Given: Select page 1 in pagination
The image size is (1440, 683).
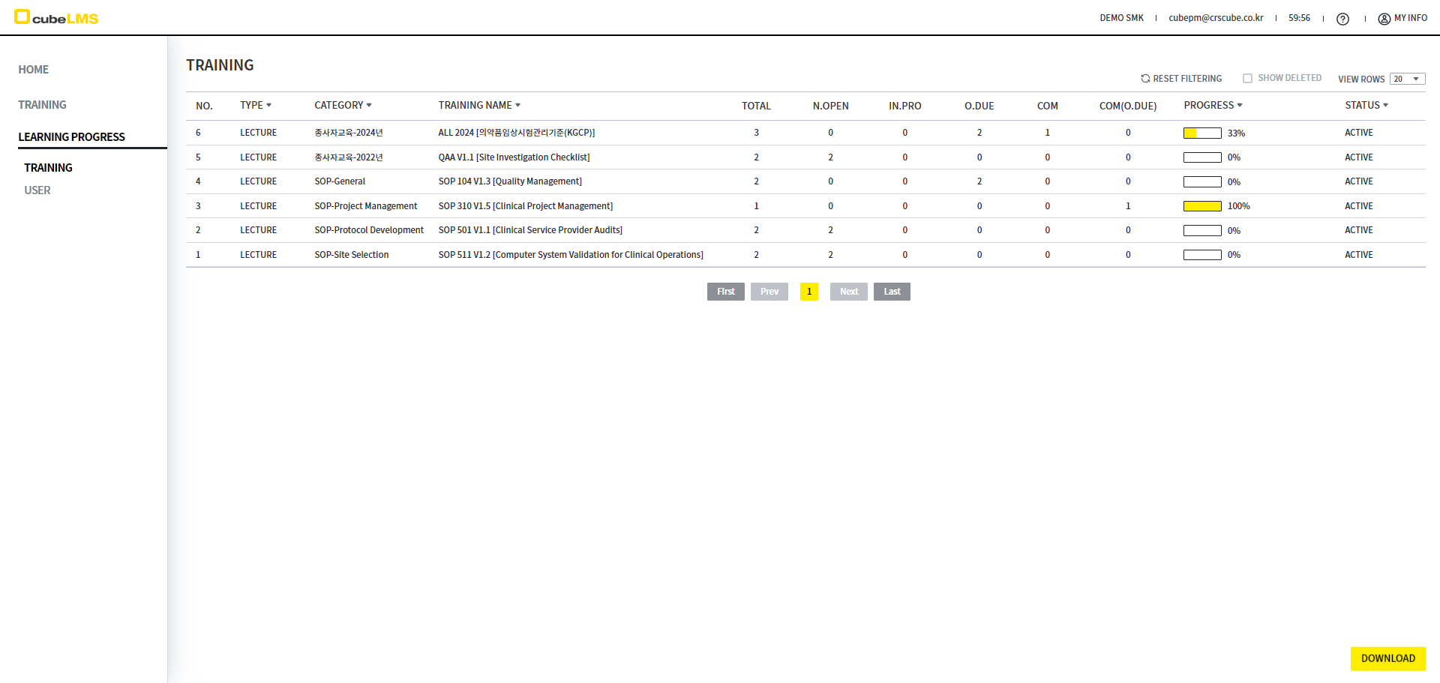Looking at the screenshot, I should [x=809, y=292].
